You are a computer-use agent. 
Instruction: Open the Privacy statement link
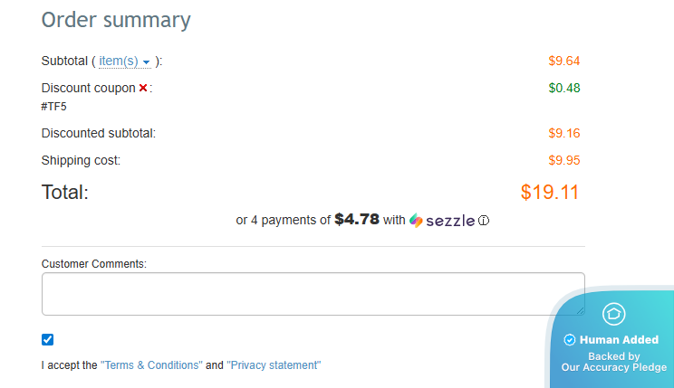[274, 365]
